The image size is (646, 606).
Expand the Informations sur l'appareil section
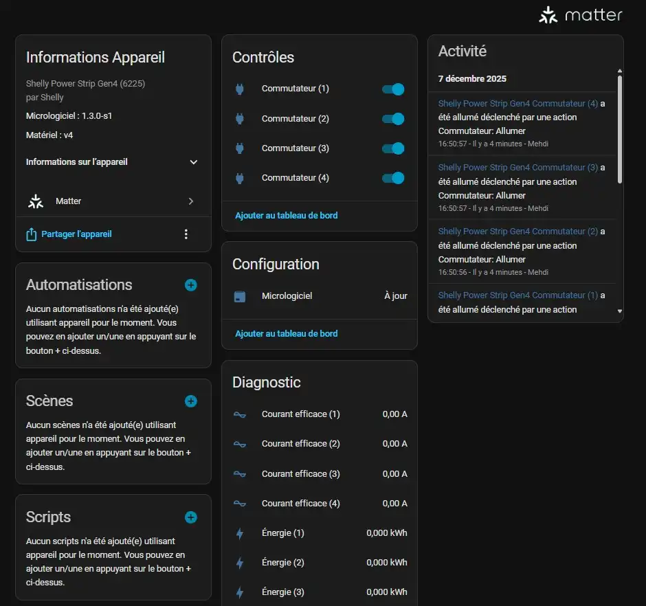click(193, 162)
